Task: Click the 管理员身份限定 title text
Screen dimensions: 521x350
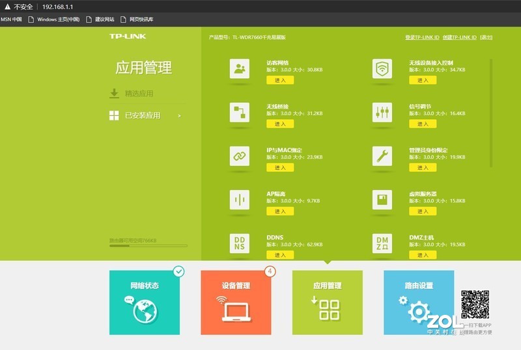Action: 429,150
